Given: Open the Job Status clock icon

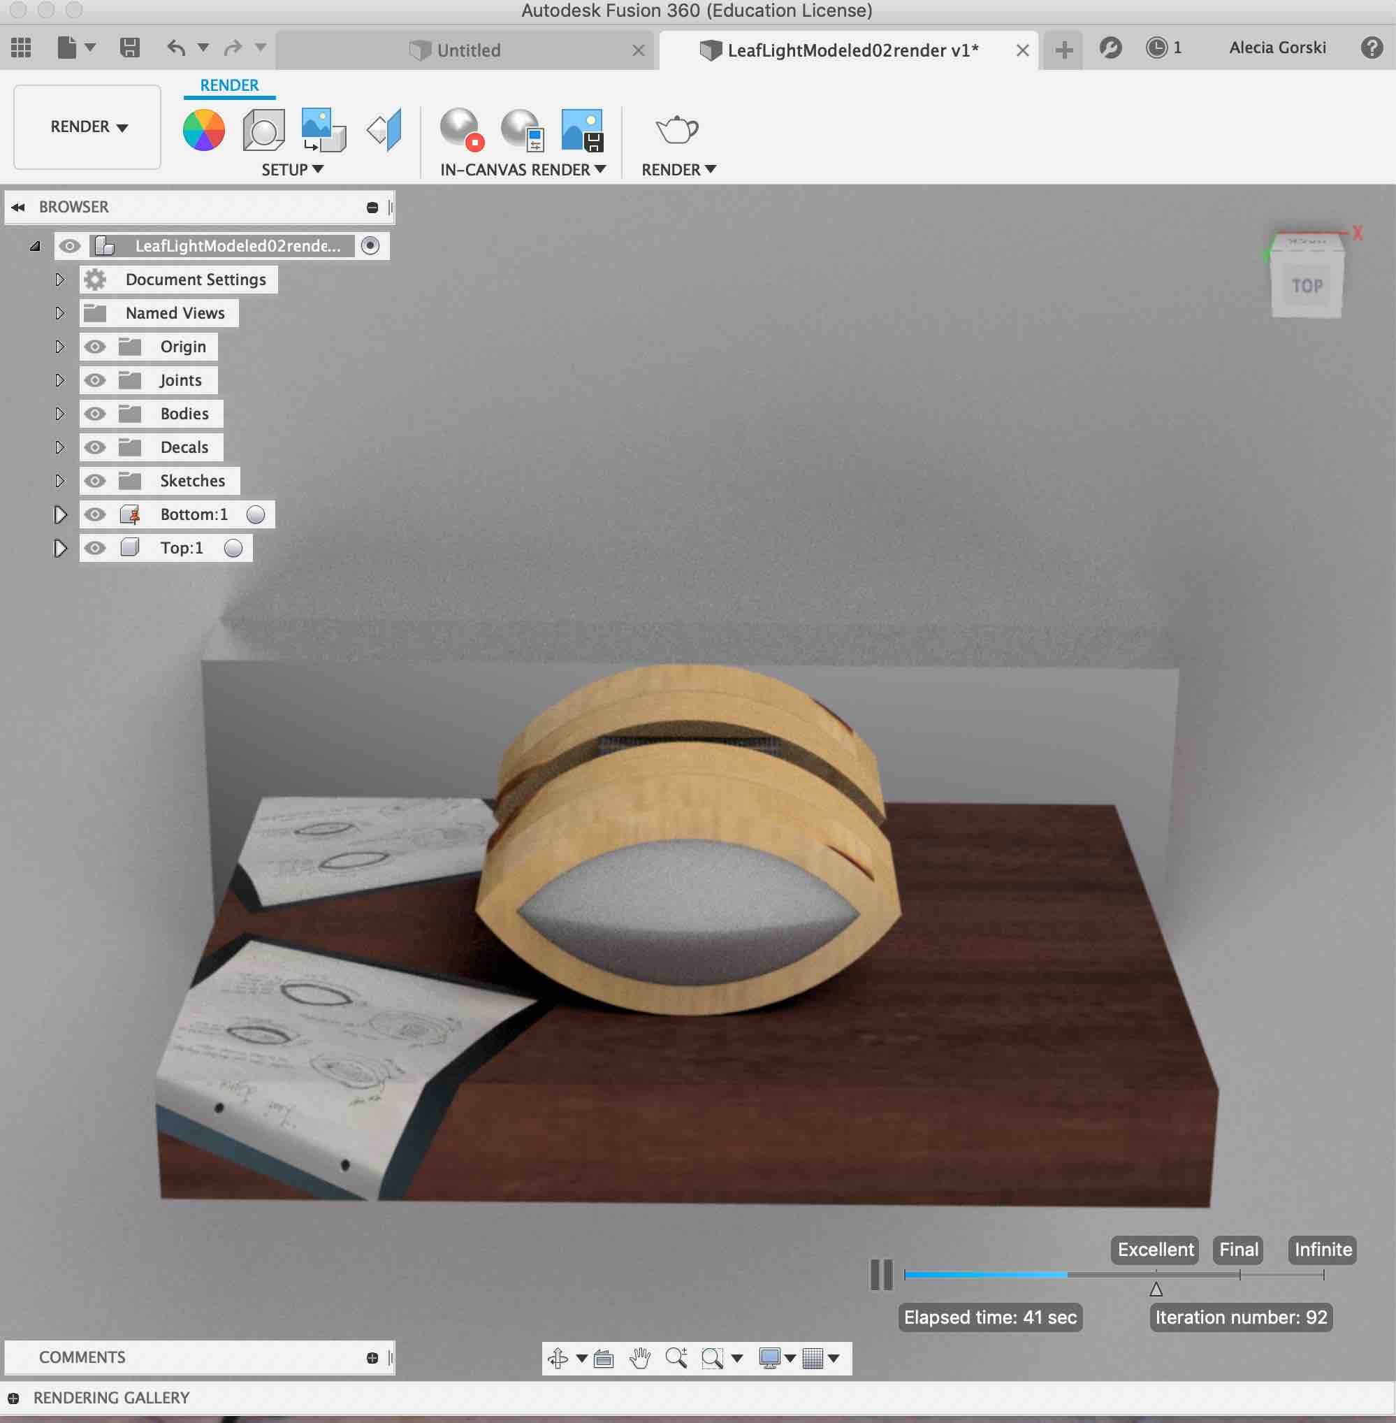Looking at the screenshot, I should (x=1156, y=48).
